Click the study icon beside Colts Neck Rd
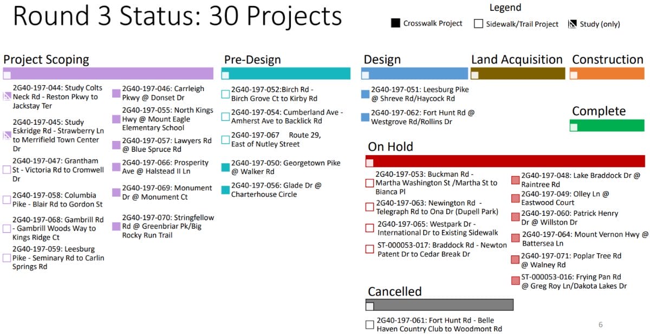This screenshot has width=650, height=334. point(7,97)
